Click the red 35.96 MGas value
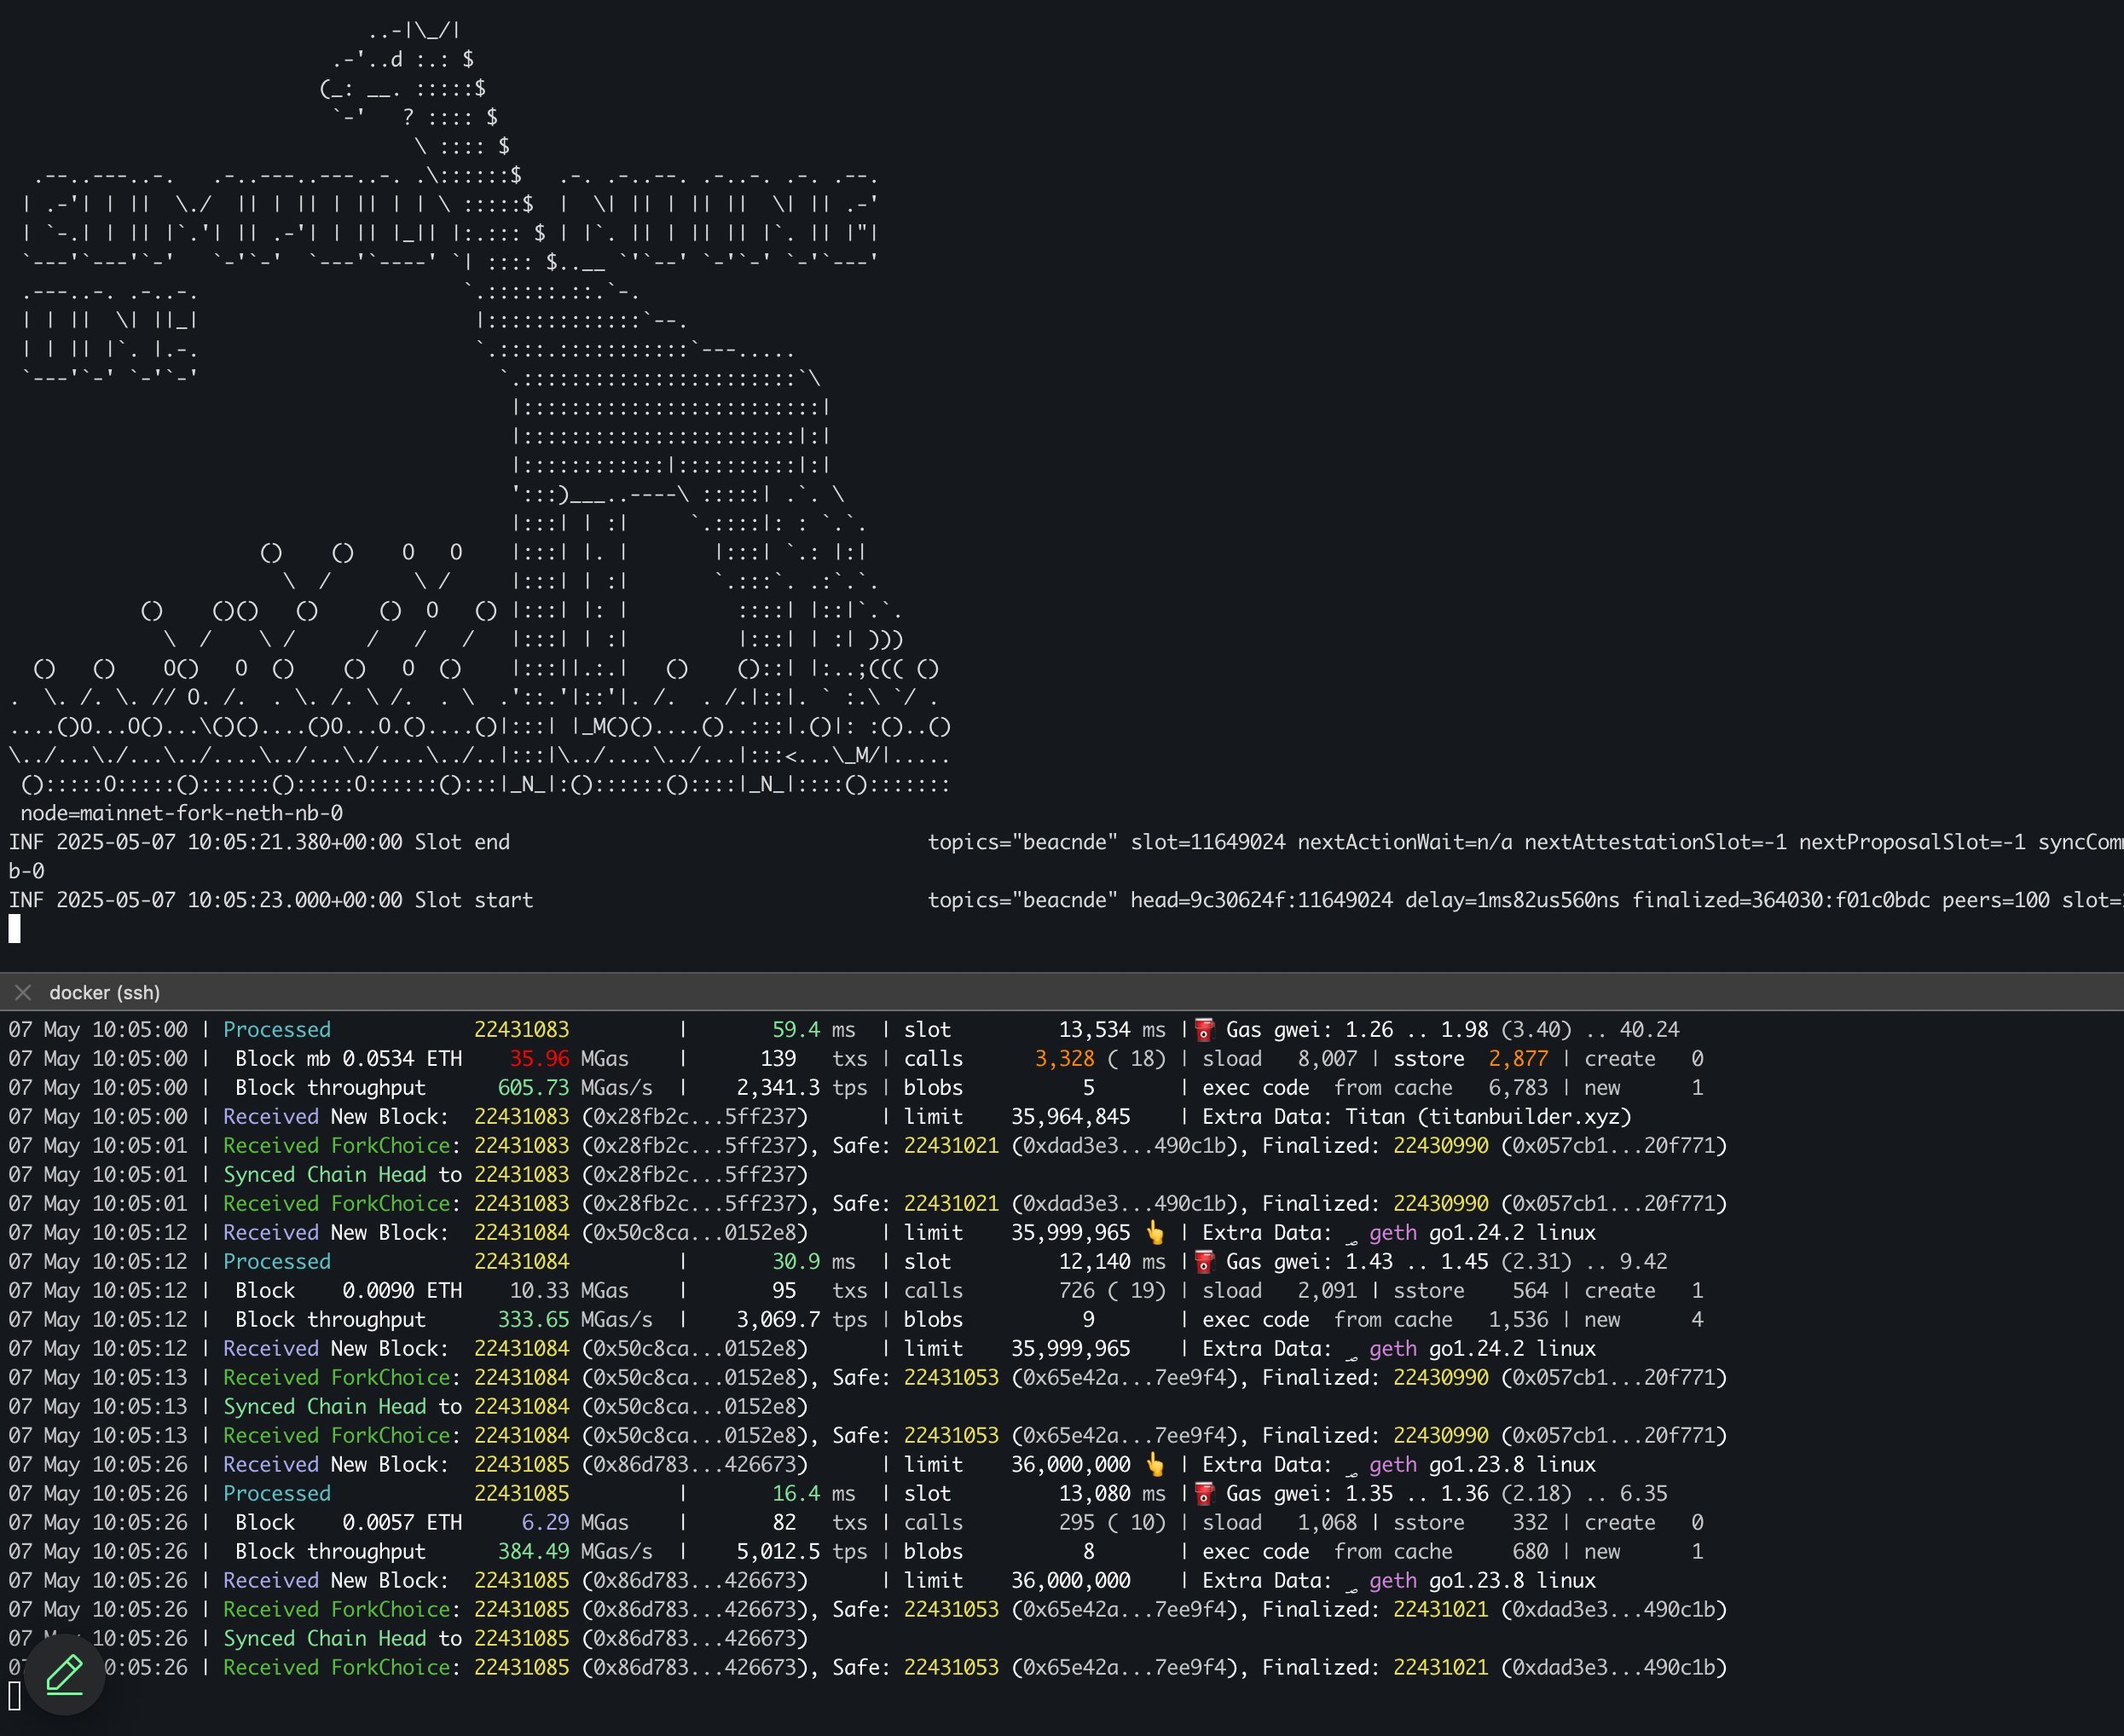This screenshot has width=2124, height=1736. point(539,1059)
